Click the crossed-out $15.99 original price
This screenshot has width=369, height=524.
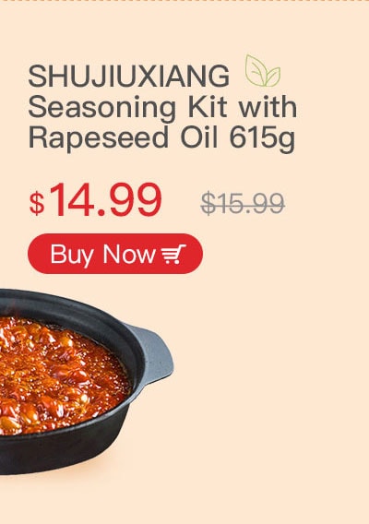(x=243, y=203)
